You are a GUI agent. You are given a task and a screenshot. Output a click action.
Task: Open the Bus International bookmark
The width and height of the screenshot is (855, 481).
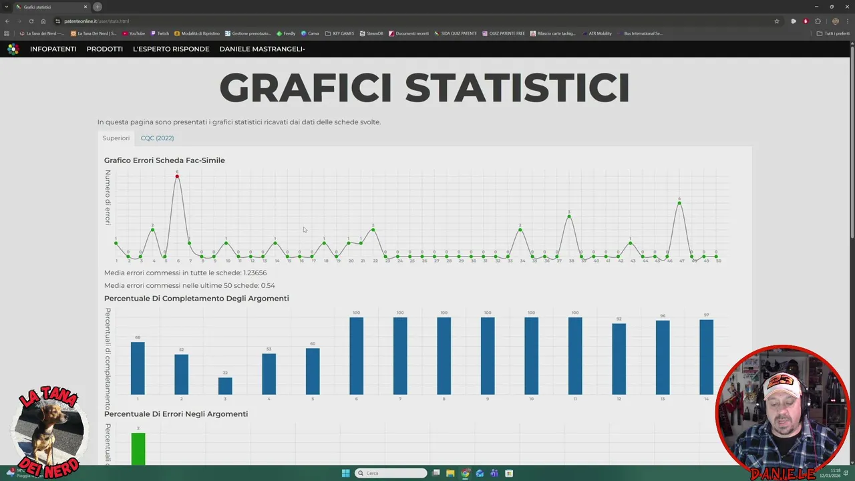(x=640, y=33)
